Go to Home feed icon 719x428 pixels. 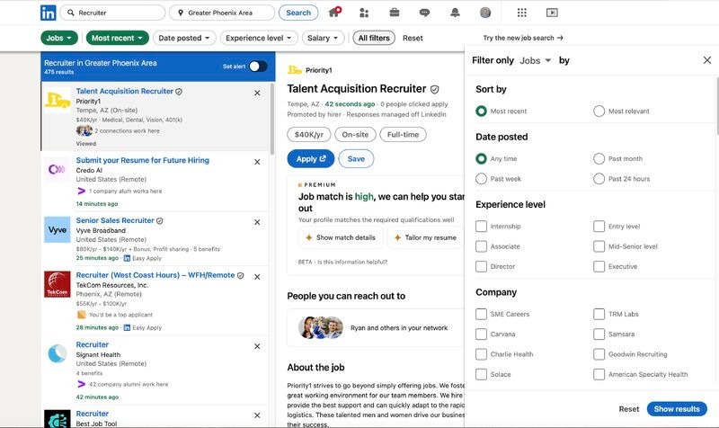[x=334, y=13]
